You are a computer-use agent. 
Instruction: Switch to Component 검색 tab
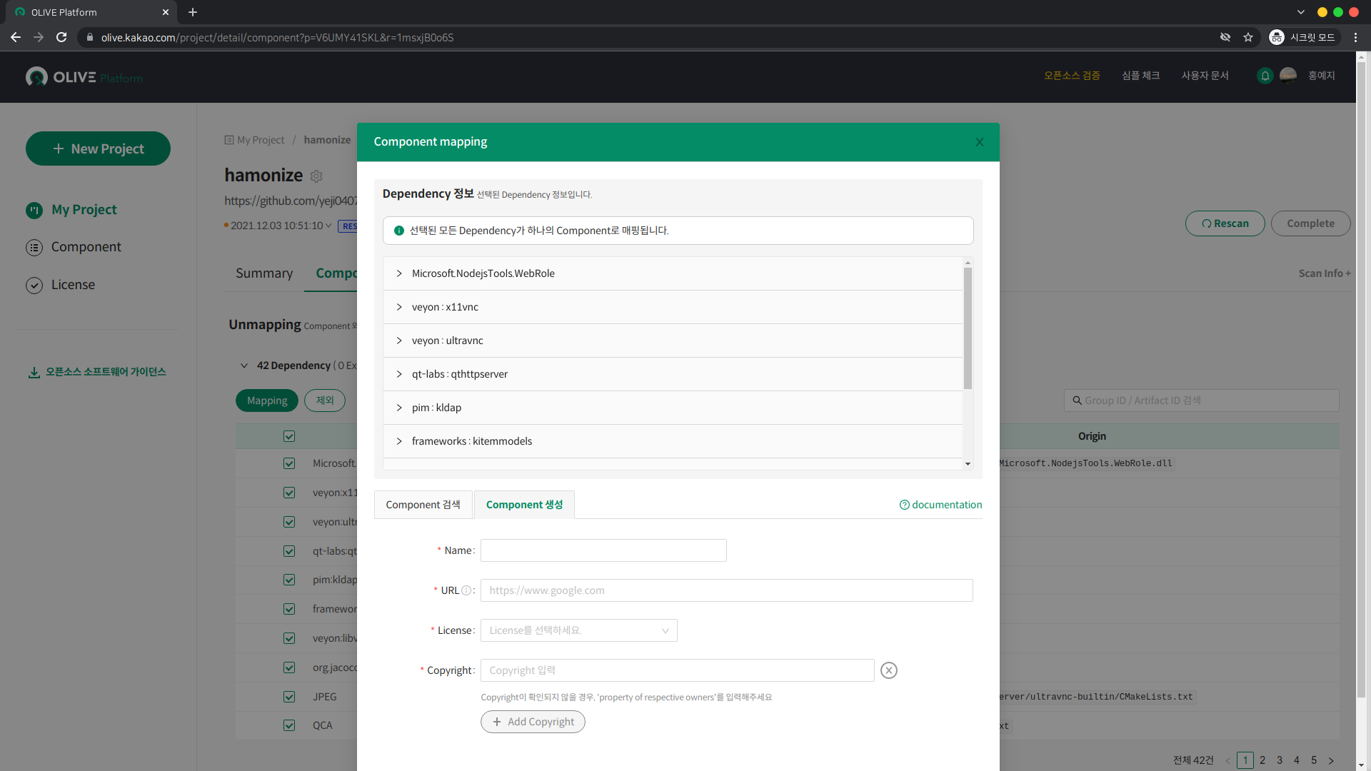[x=423, y=505]
